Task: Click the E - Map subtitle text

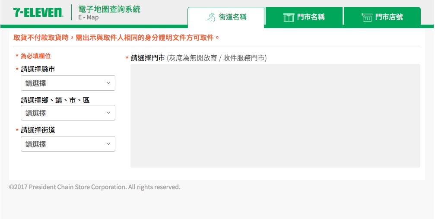Action: pos(89,17)
